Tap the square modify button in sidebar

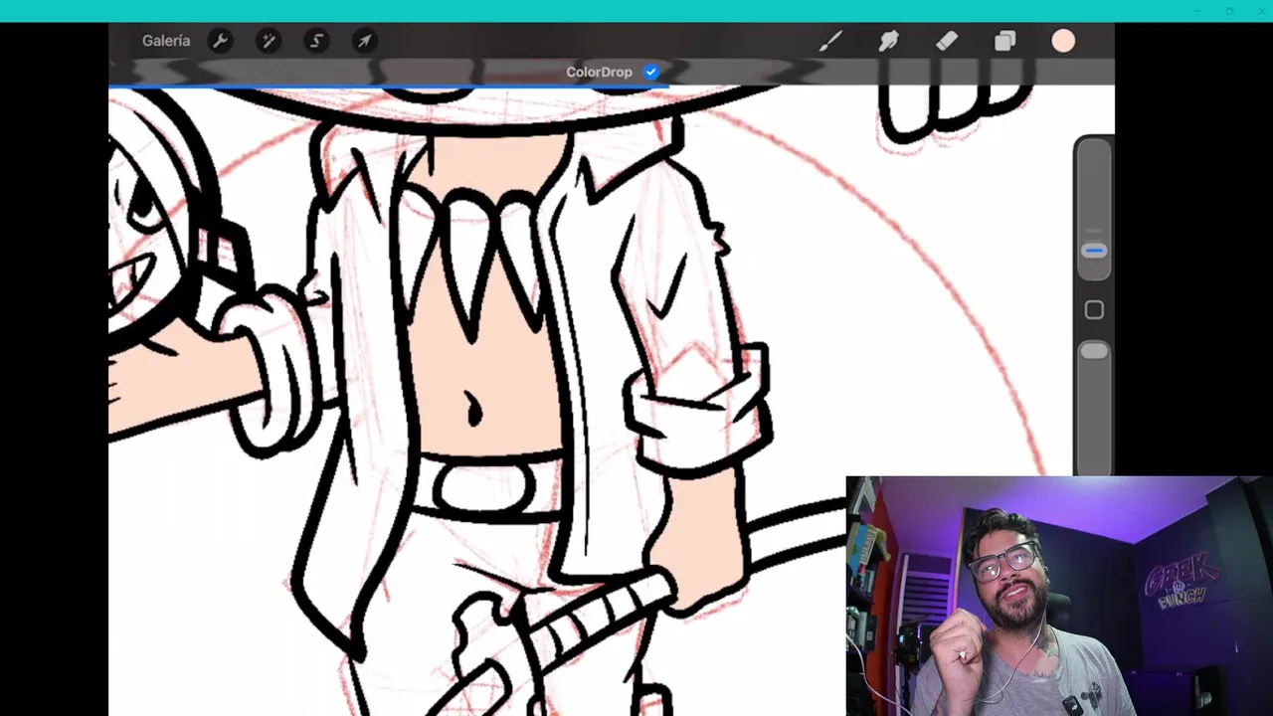click(1094, 310)
